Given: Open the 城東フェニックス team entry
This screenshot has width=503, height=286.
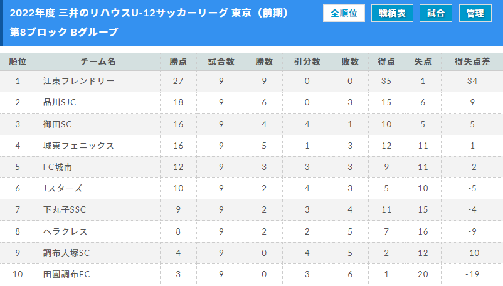Looking at the screenshot, I should click(78, 146).
